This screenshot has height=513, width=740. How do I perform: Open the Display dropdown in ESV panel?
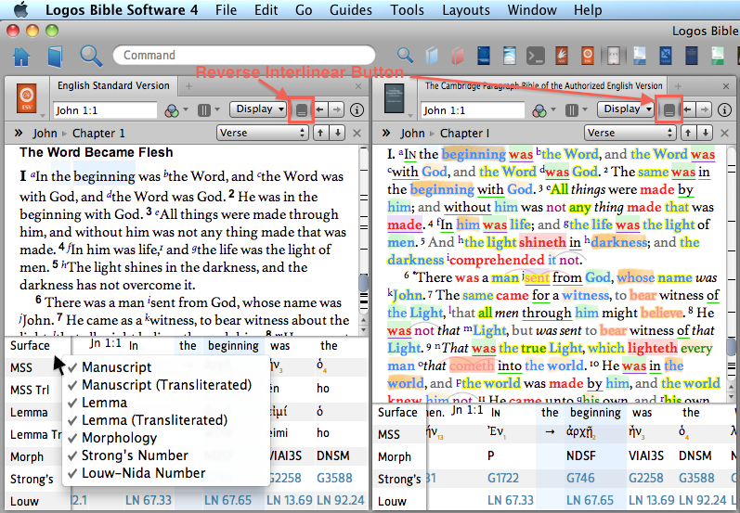point(259,109)
